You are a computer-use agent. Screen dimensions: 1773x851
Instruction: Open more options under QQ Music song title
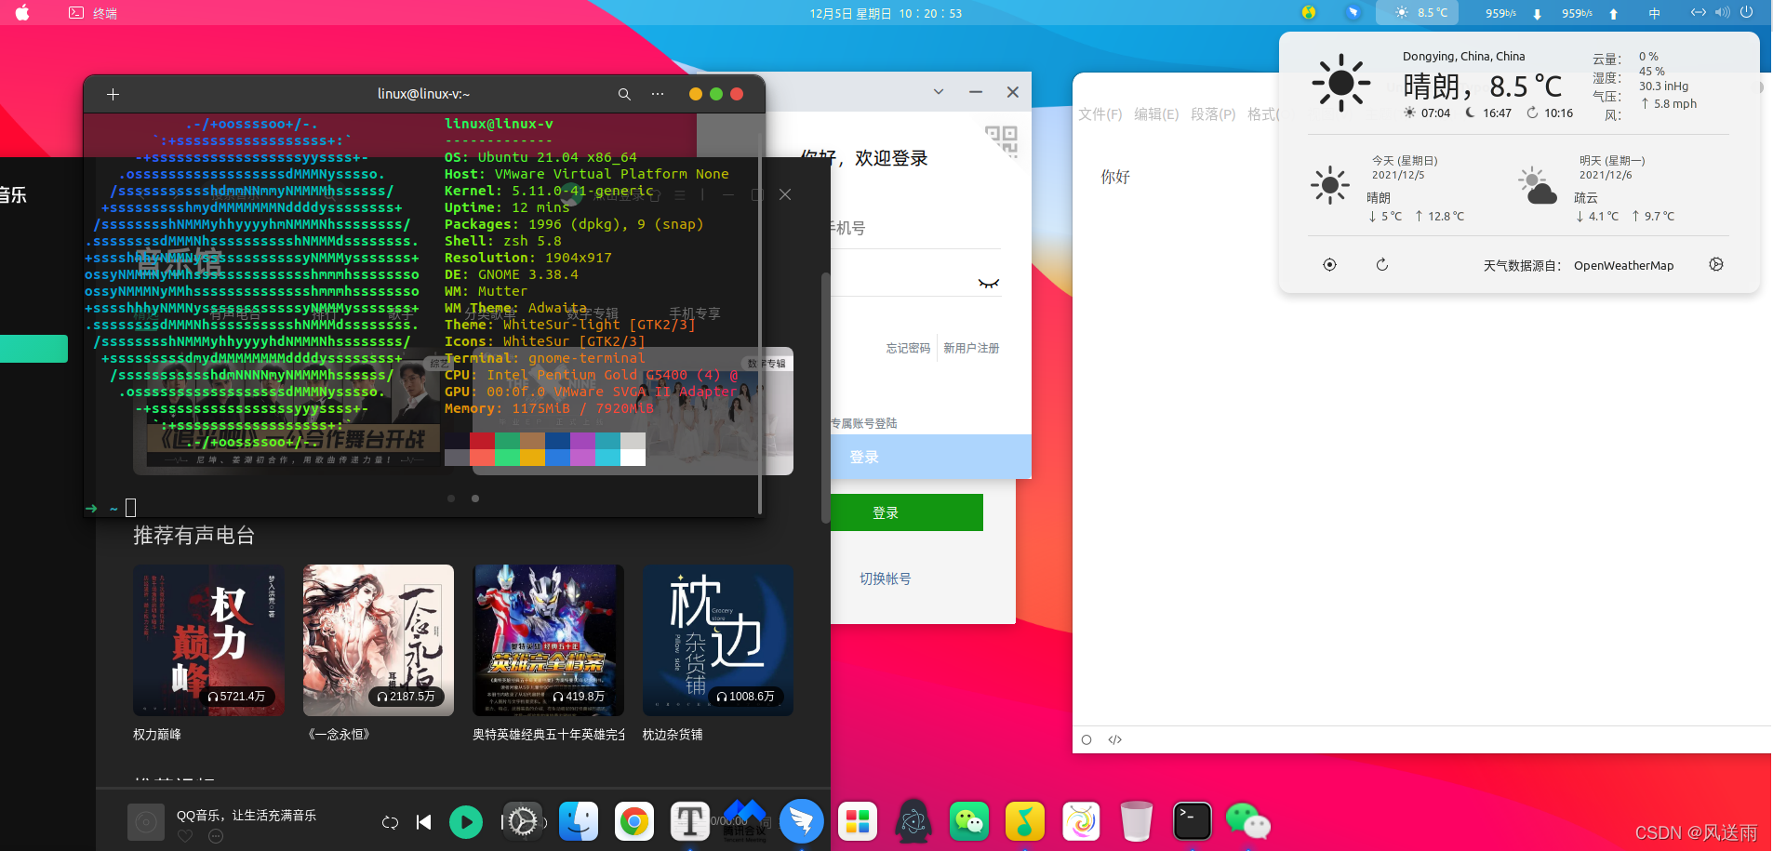[x=216, y=836]
